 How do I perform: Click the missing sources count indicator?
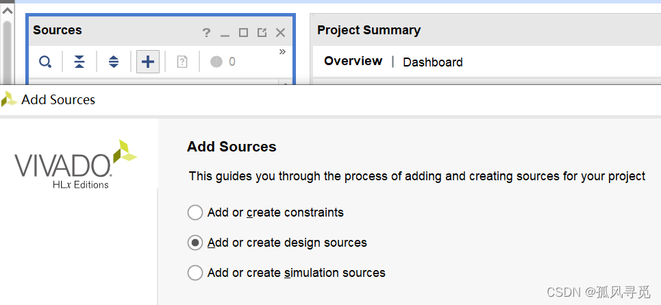(x=223, y=62)
